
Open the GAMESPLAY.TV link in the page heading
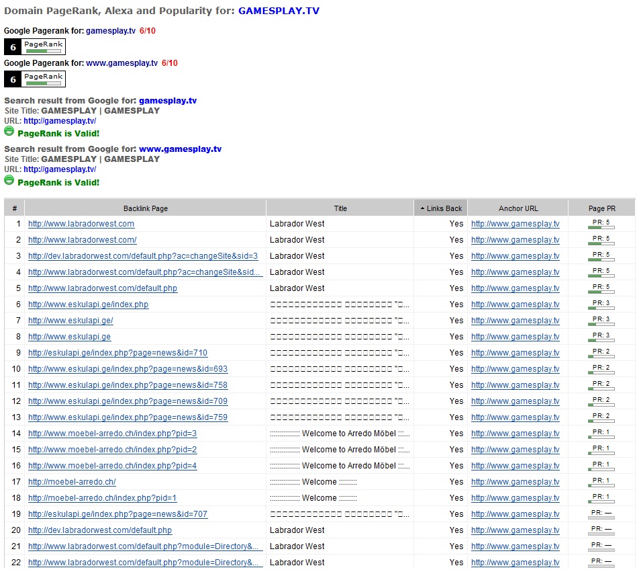tap(279, 11)
